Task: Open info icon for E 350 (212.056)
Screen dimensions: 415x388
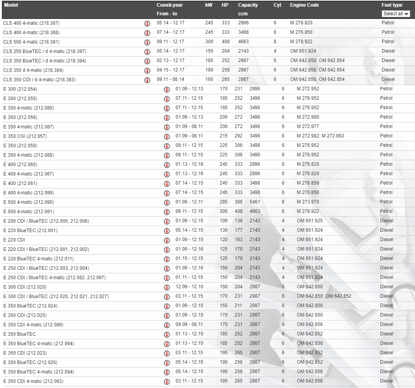Action: pos(167,118)
